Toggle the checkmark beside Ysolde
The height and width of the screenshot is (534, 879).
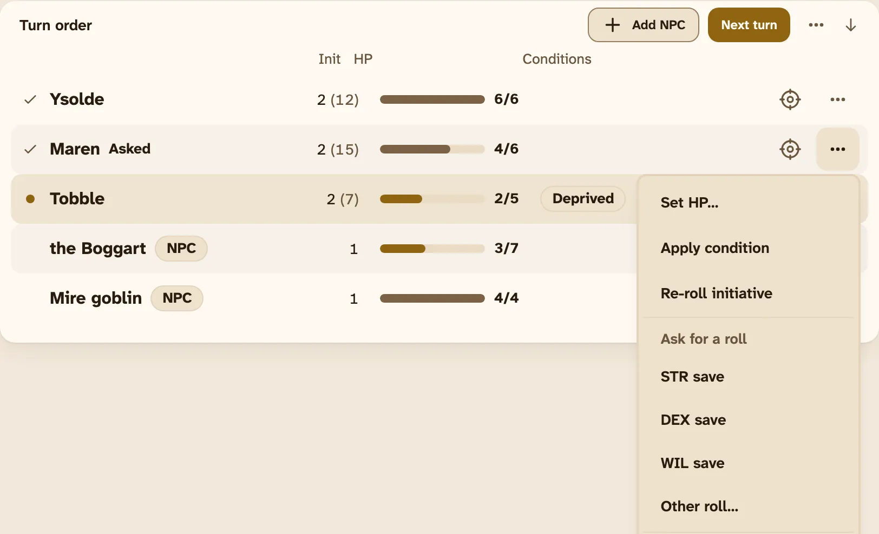point(30,99)
